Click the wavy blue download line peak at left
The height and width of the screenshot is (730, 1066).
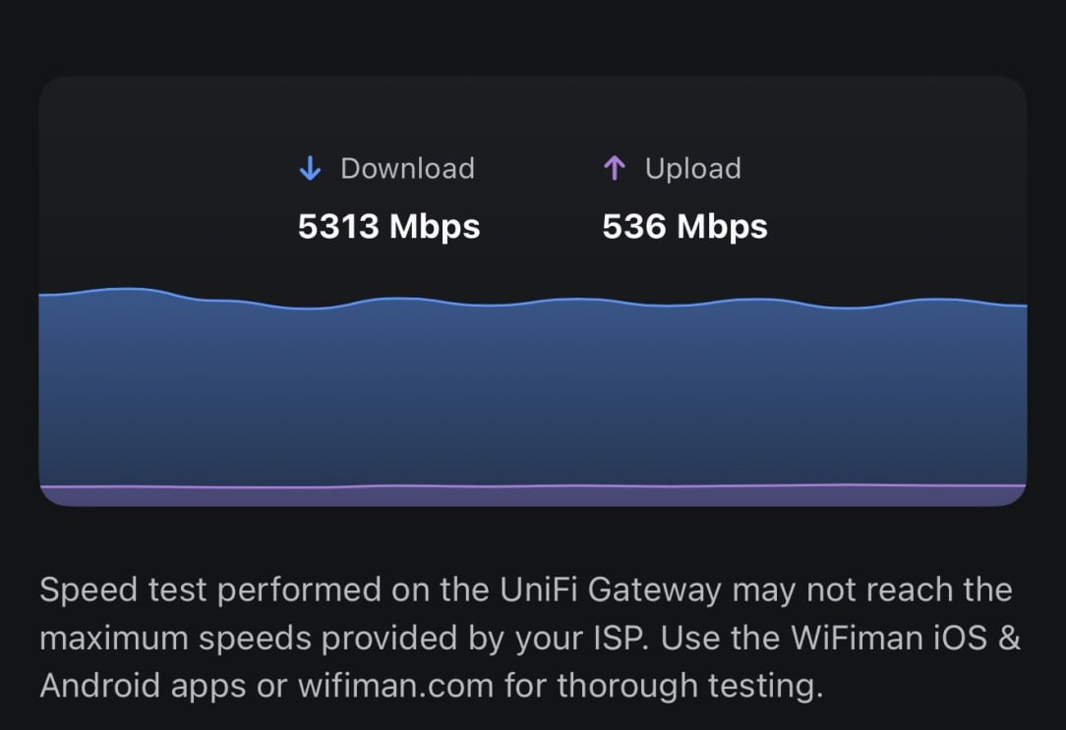(123, 289)
